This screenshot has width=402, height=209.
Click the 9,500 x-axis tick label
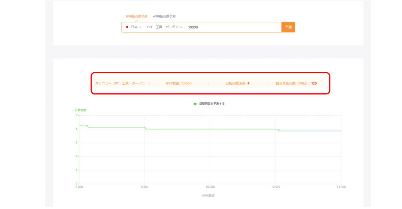[x=144, y=187]
